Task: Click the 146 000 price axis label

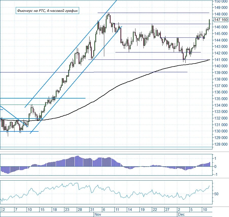Action: (221, 27)
